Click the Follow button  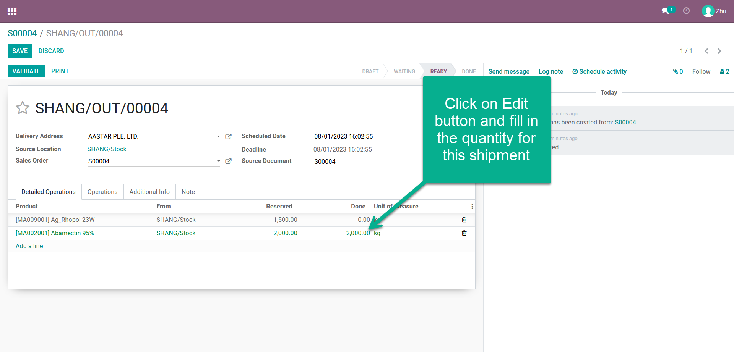701,71
